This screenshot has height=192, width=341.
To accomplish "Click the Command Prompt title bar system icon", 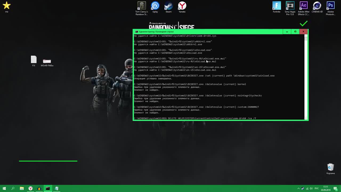I will tap(136, 31).
